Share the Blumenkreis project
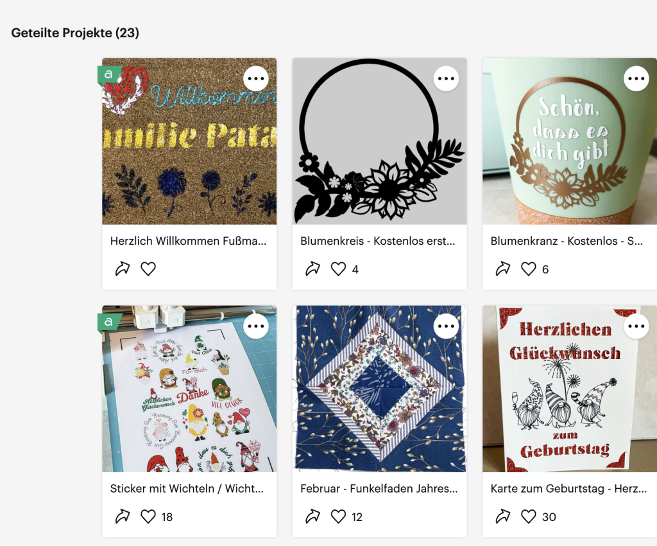 coord(312,269)
